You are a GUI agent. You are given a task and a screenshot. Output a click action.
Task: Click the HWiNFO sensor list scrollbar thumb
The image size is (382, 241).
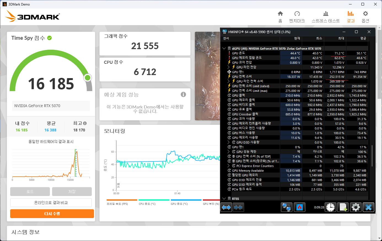[x=372, y=156]
